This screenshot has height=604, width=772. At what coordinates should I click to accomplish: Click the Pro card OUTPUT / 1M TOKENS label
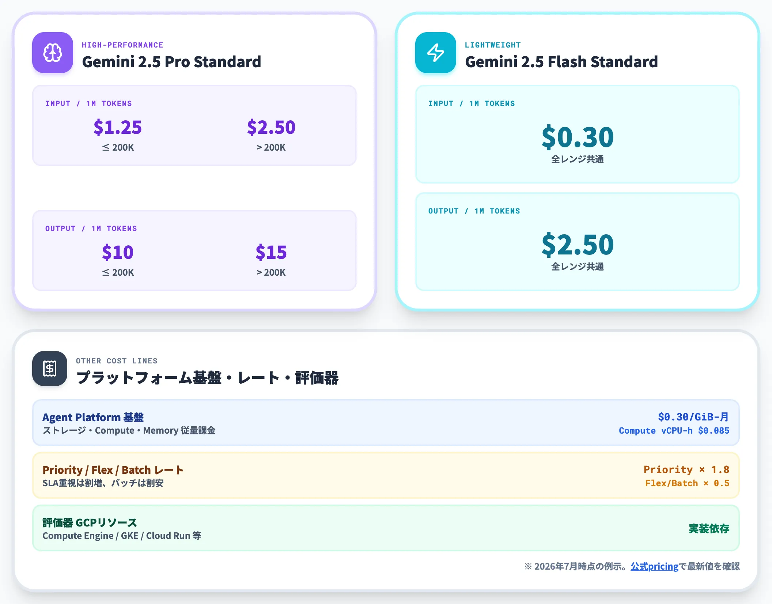[91, 229]
